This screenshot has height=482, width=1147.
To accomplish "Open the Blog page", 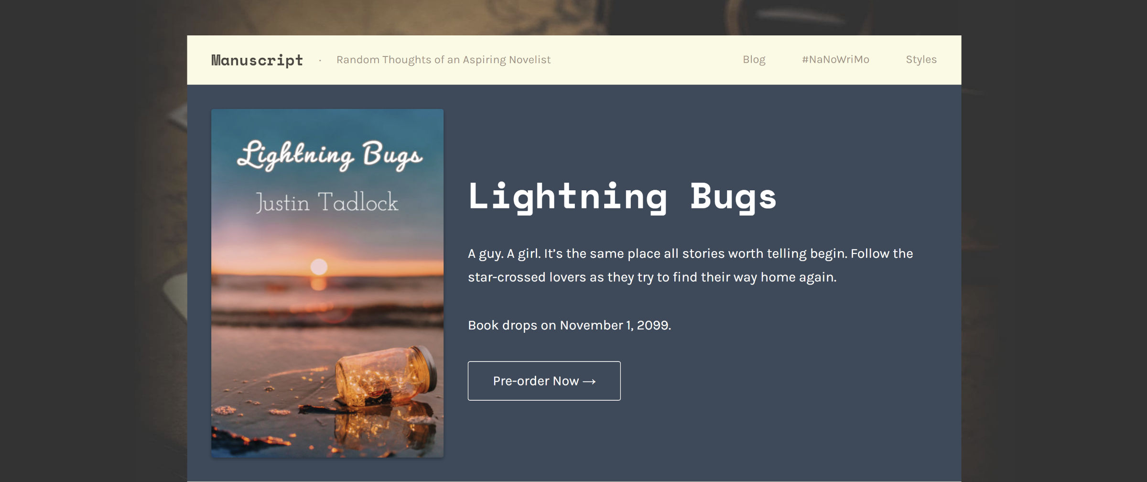I will [x=754, y=59].
